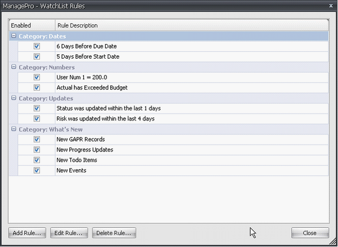The height and width of the screenshot is (247, 338).
Task: Toggle Risk was updated within last 4 days checkbox
Action: coord(37,118)
